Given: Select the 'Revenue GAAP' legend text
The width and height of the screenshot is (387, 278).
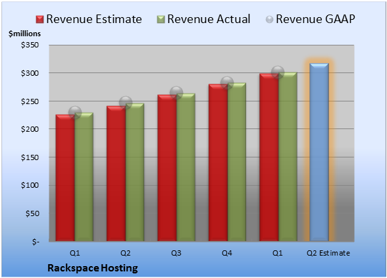Looking at the screenshot, I should 316,19.
